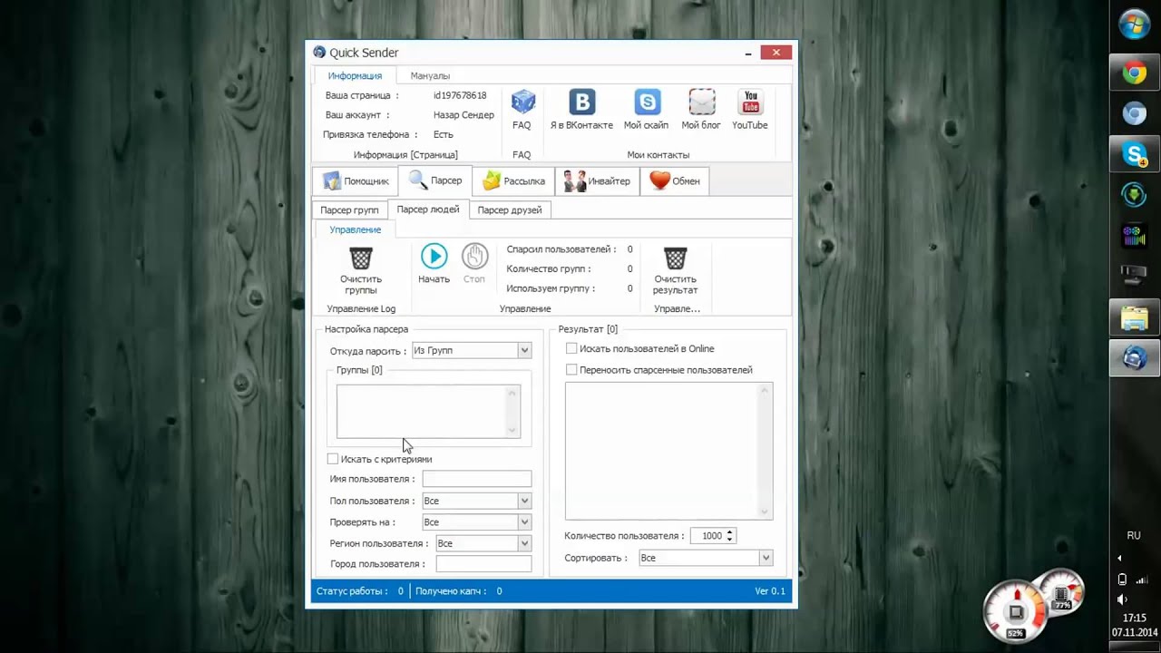Open the Помощник tab

[x=356, y=180]
